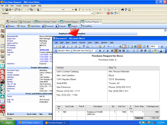Screen dimensions: 167x125
Task: Toggle the Drawing toolbar button in Word
Action: point(139,46)
